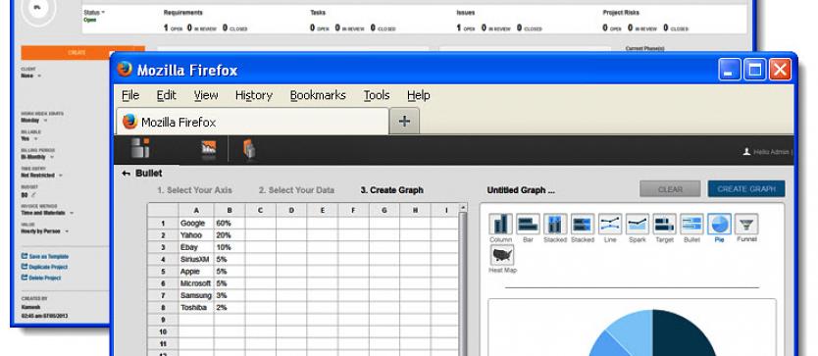This screenshot has height=356, width=818.
Task: Click the gray blocks logo in dark toolbar
Action: click(140, 148)
